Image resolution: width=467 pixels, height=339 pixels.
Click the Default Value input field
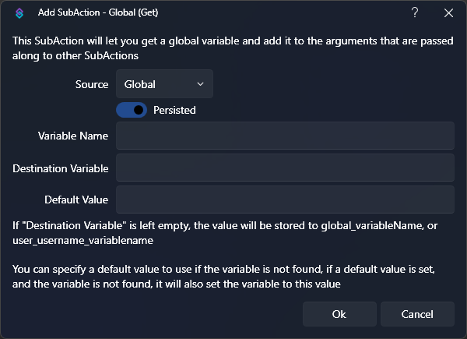[x=285, y=200]
